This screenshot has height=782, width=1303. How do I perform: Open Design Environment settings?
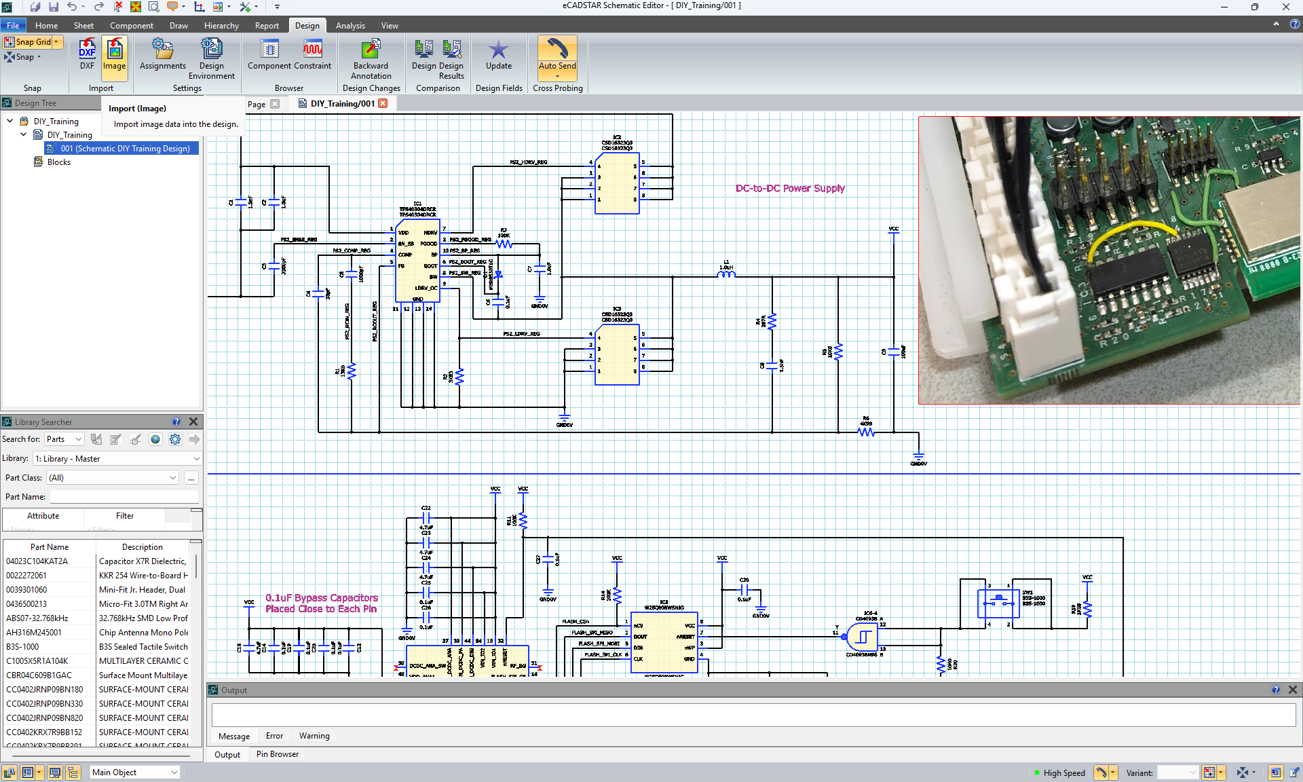click(211, 58)
